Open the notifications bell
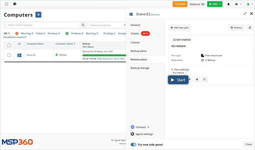Screen dimensions: 255x150 click(229, 4)
